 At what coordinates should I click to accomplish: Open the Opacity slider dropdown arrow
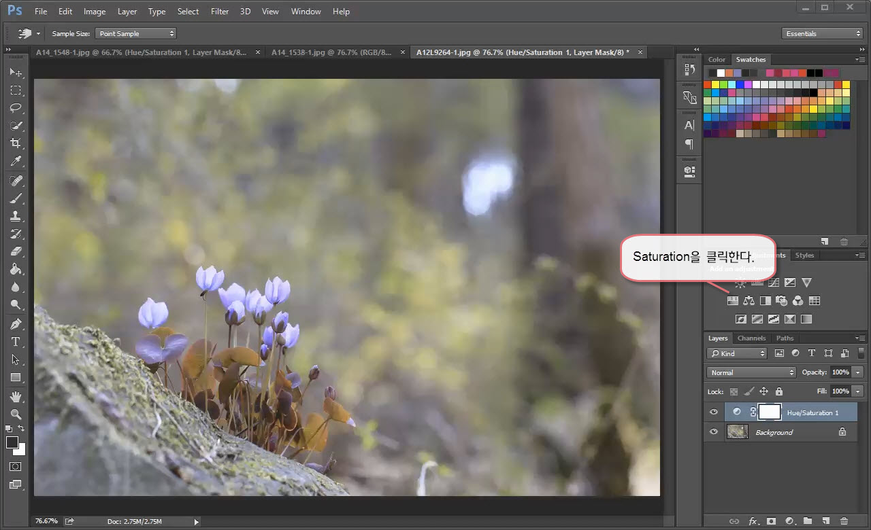pyautogui.click(x=857, y=372)
